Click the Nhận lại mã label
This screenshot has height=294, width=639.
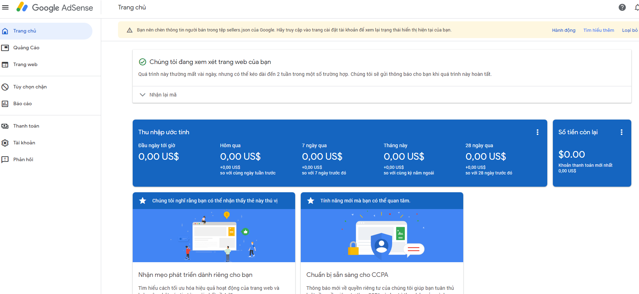[x=163, y=95]
